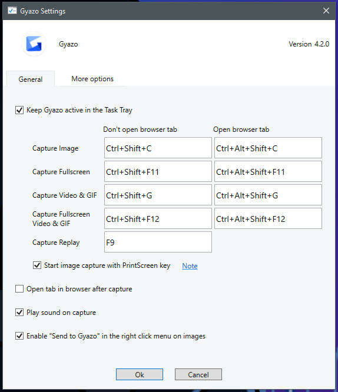
Task: Click the Capture Image label
Action: [55, 148]
